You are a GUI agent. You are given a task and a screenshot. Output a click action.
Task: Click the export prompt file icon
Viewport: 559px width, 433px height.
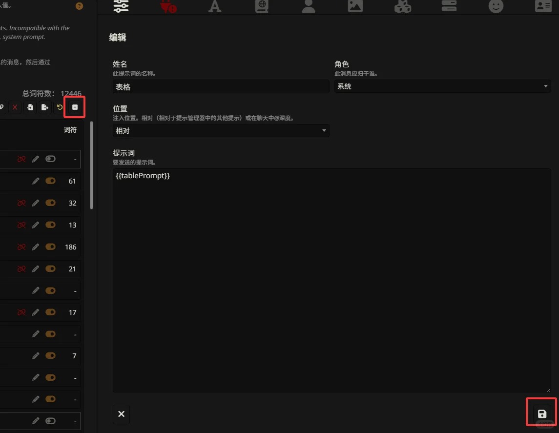(44, 107)
